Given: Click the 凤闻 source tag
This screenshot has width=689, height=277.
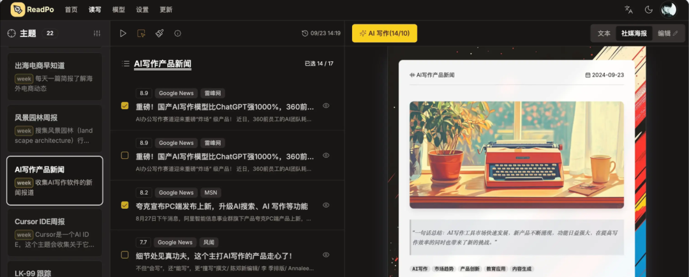Looking at the screenshot, I should [209, 243].
